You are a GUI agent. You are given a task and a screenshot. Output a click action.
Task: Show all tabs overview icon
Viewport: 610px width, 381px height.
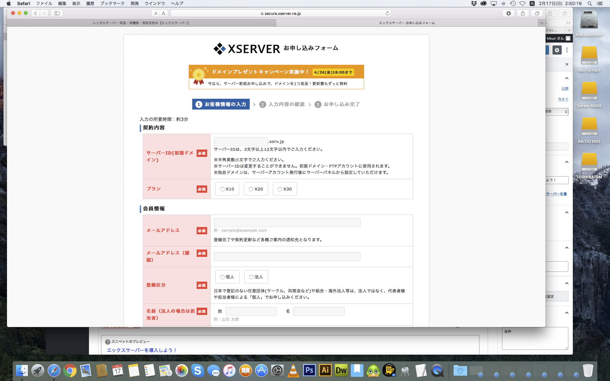click(537, 13)
